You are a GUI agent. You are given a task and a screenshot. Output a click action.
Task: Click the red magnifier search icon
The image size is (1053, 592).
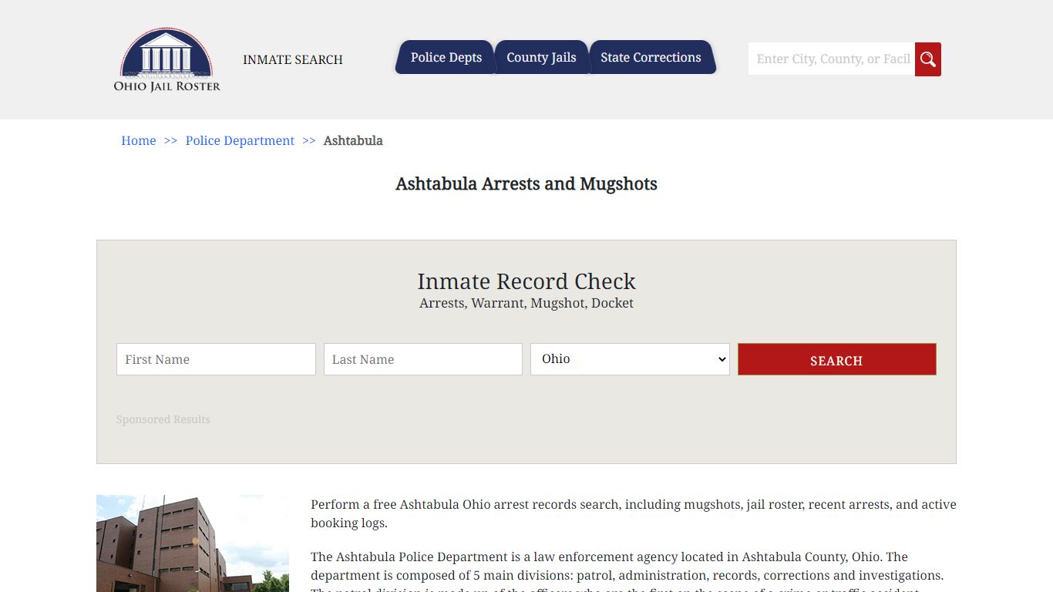click(928, 59)
